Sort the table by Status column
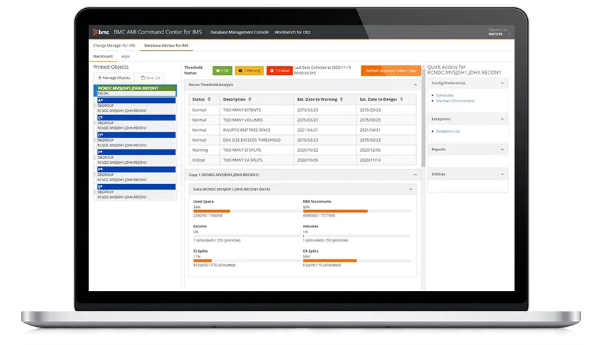The width and height of the screenshot is (603, 345). [209, 100]
